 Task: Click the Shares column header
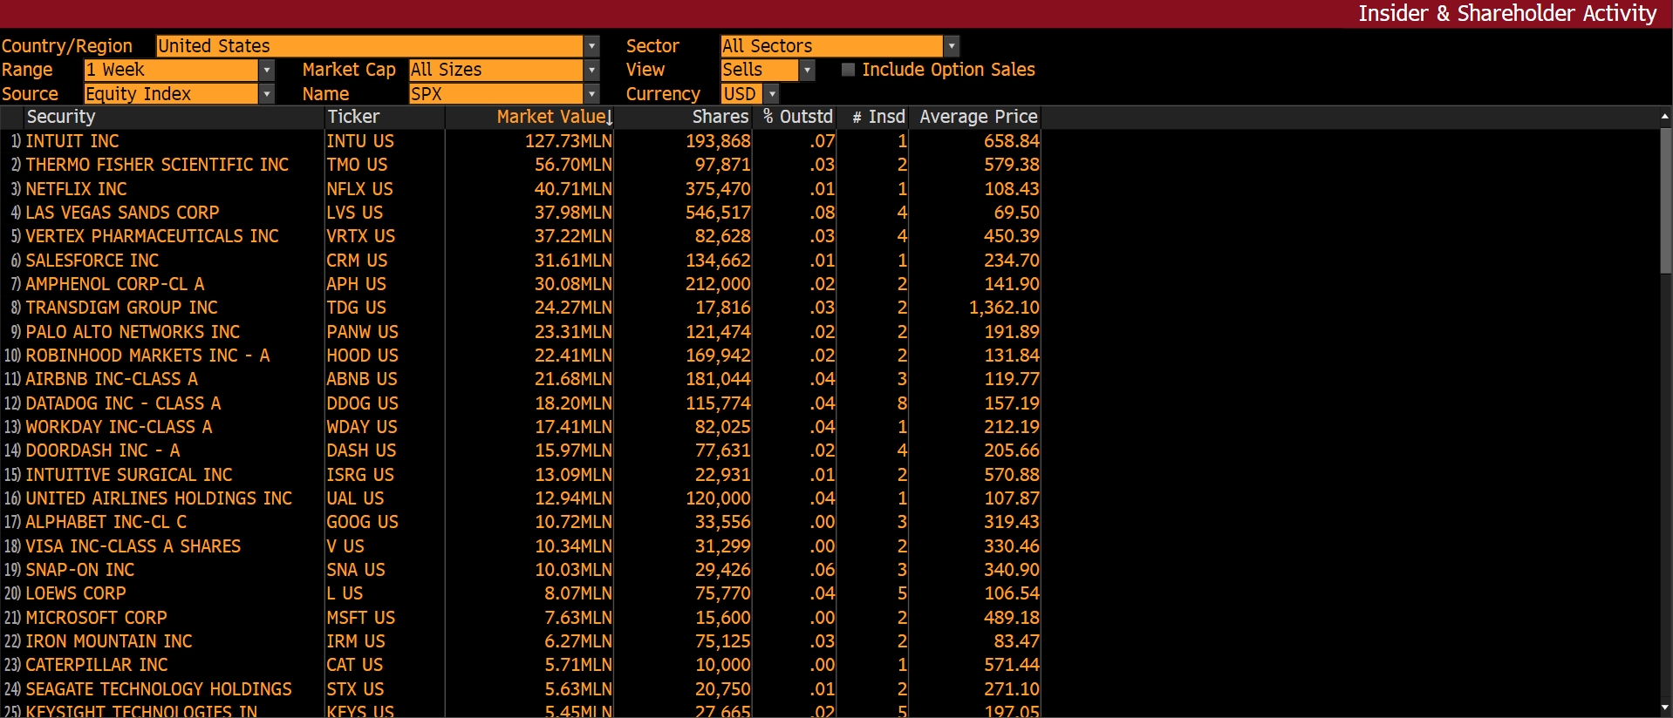[720, 117]
